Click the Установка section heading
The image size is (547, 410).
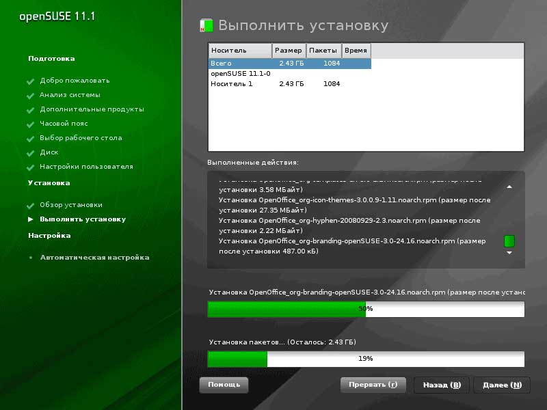[x=49, y=183]
